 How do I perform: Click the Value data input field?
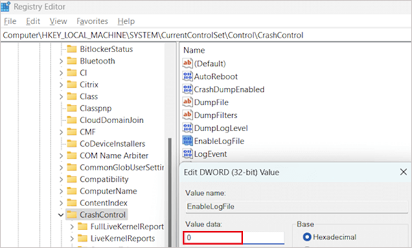coord(233,238)
